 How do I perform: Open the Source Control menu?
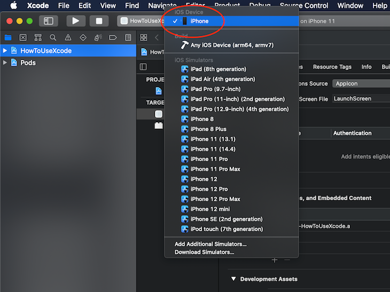tap(304, 5)
